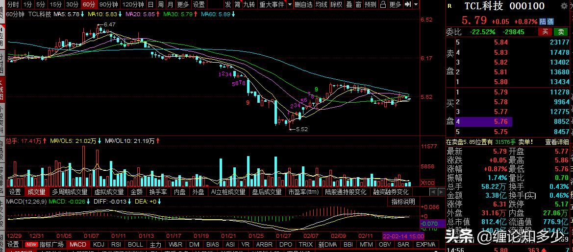Click the red 买 buy button
Viewport: 573px width, 252px height.
[545, 32]
